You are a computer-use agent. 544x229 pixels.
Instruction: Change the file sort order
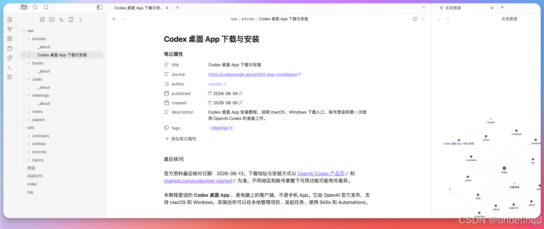point(61,20)
